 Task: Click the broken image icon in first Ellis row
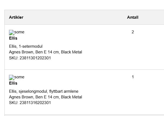(11, 33)
